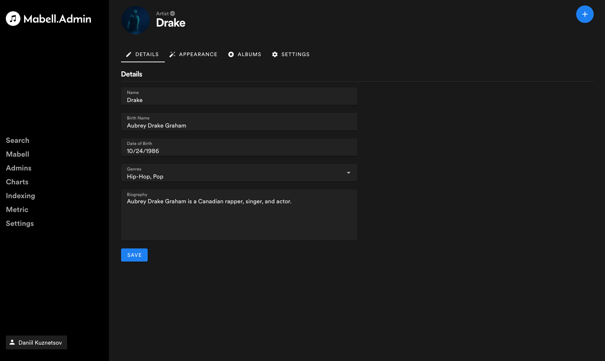Focus the Date of Birth field
This screenshot has height=361, width=605.
(x=239, y=151)
